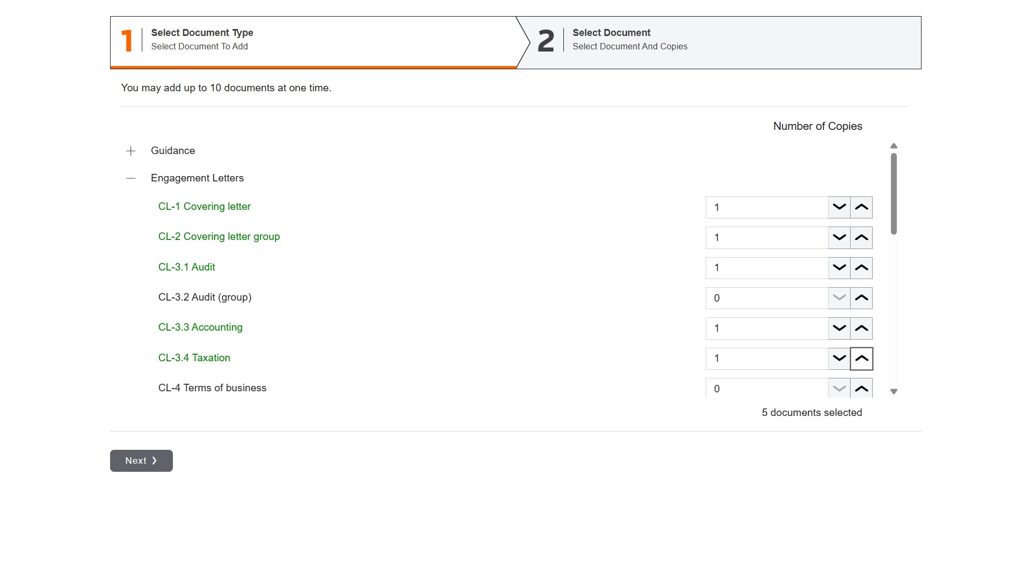Increase copies for CL-2 Covering letter group

(861, 237)
